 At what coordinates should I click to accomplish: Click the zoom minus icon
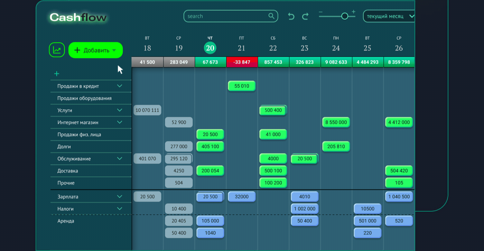click(x=321, y=12)
